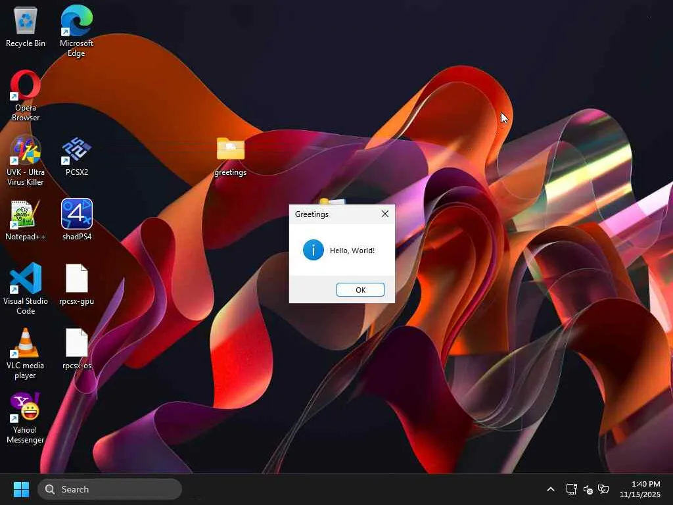This screenshot has height=505, width=673.
Task: Click the Hello, World! message text
Action: point(352,251)
